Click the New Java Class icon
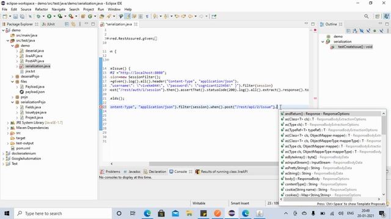The height and width of the screenshot is (219, 391). pyautogui.click(x=90, y=16)
